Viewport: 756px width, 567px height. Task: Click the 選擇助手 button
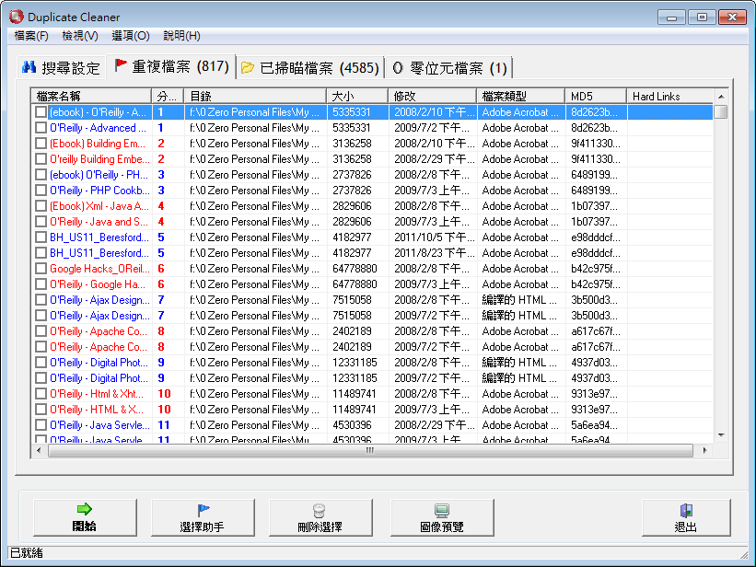203,517
